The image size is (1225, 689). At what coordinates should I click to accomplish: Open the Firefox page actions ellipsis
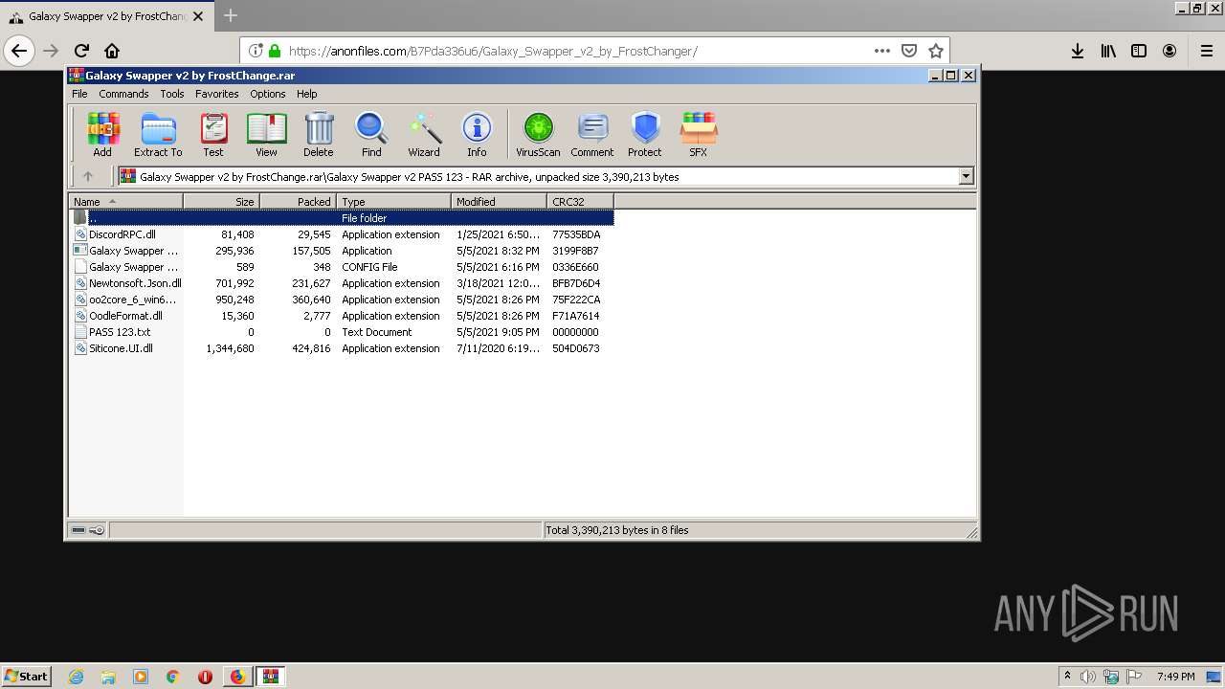(882, 51)
